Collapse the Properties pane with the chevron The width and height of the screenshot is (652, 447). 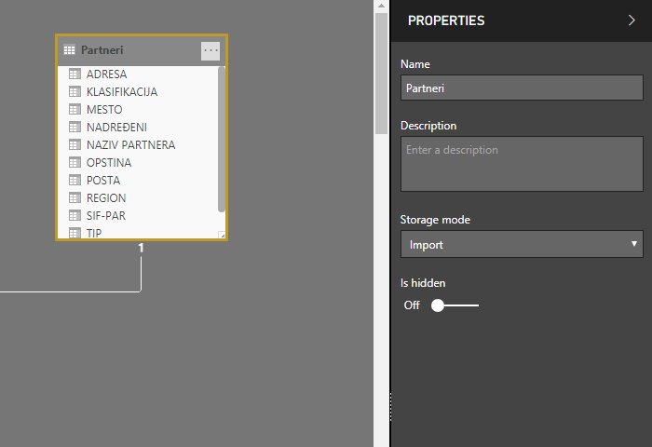point(632,20)
